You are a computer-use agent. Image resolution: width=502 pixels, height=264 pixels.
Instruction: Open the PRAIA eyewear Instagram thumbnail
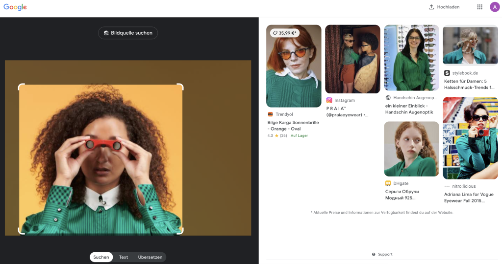(x=352, y=59)
